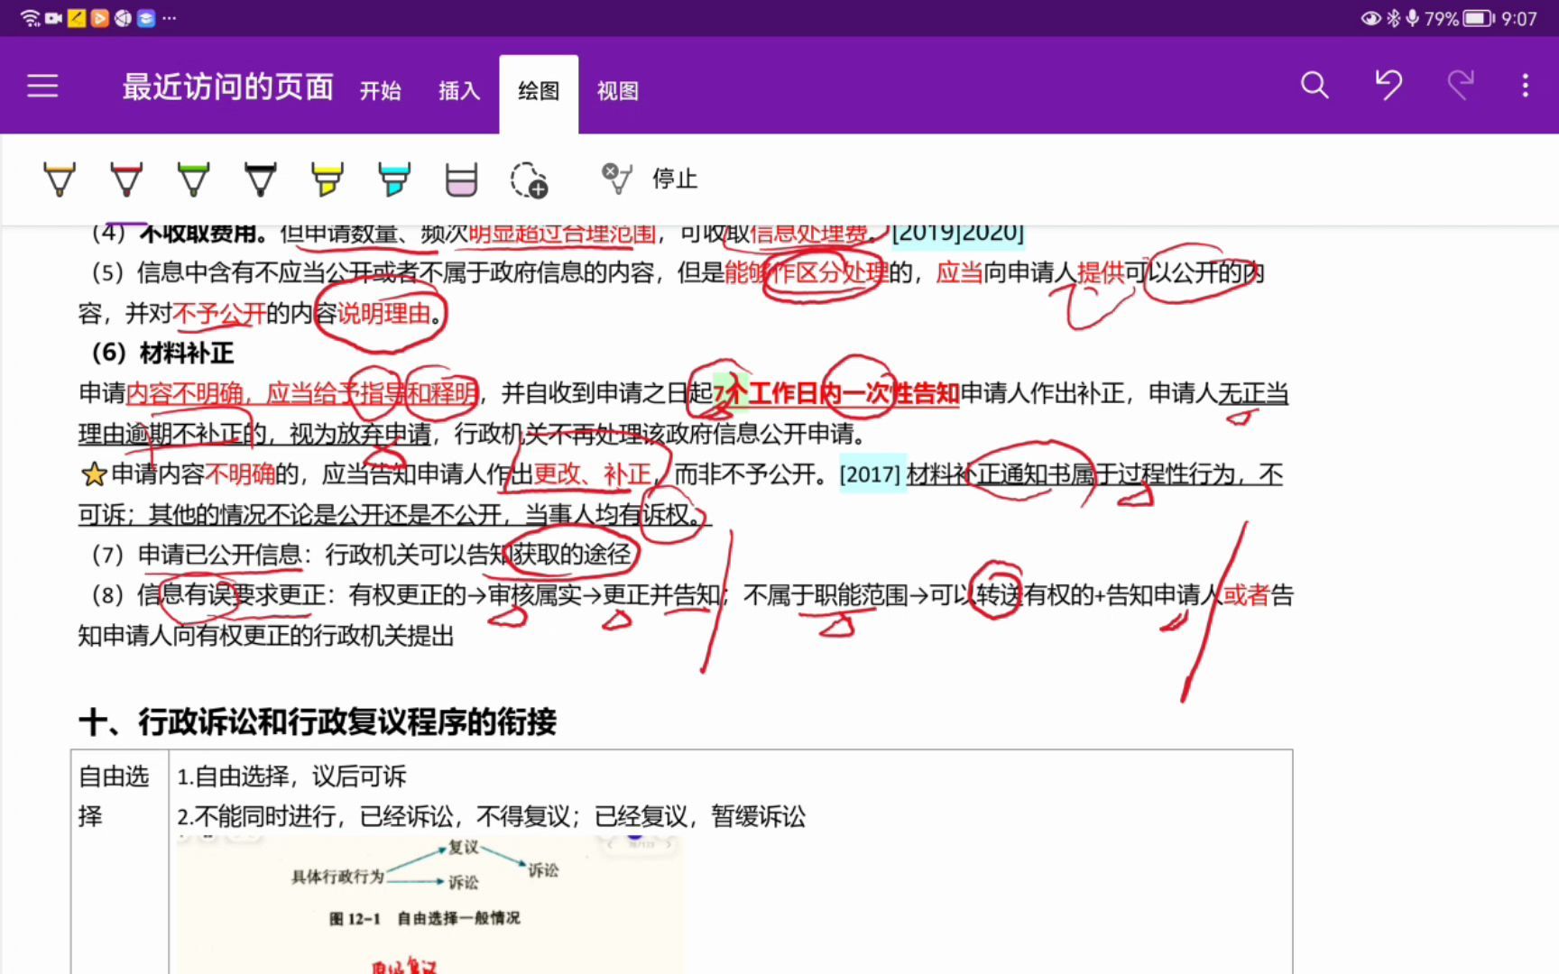Tap the clock showing 9:07

point(1519,18)
